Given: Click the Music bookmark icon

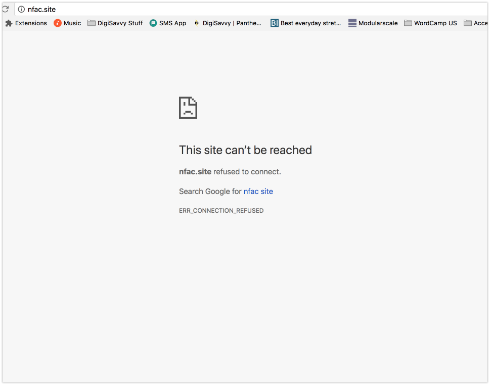Looking at the screenshot, I should (x=57, y=23).
